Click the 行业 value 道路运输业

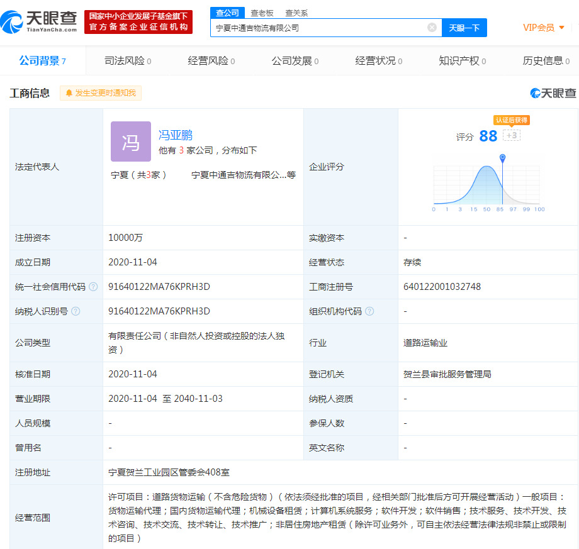click(425, 343)
